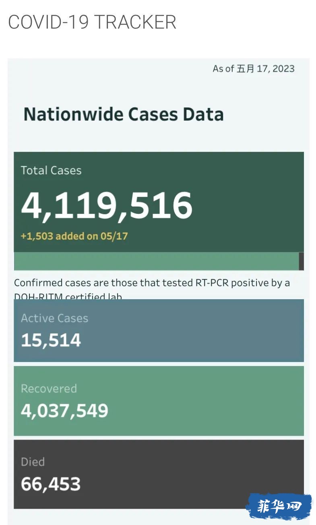Click the 4,119,516 total cases number

[x=107, y=205]
